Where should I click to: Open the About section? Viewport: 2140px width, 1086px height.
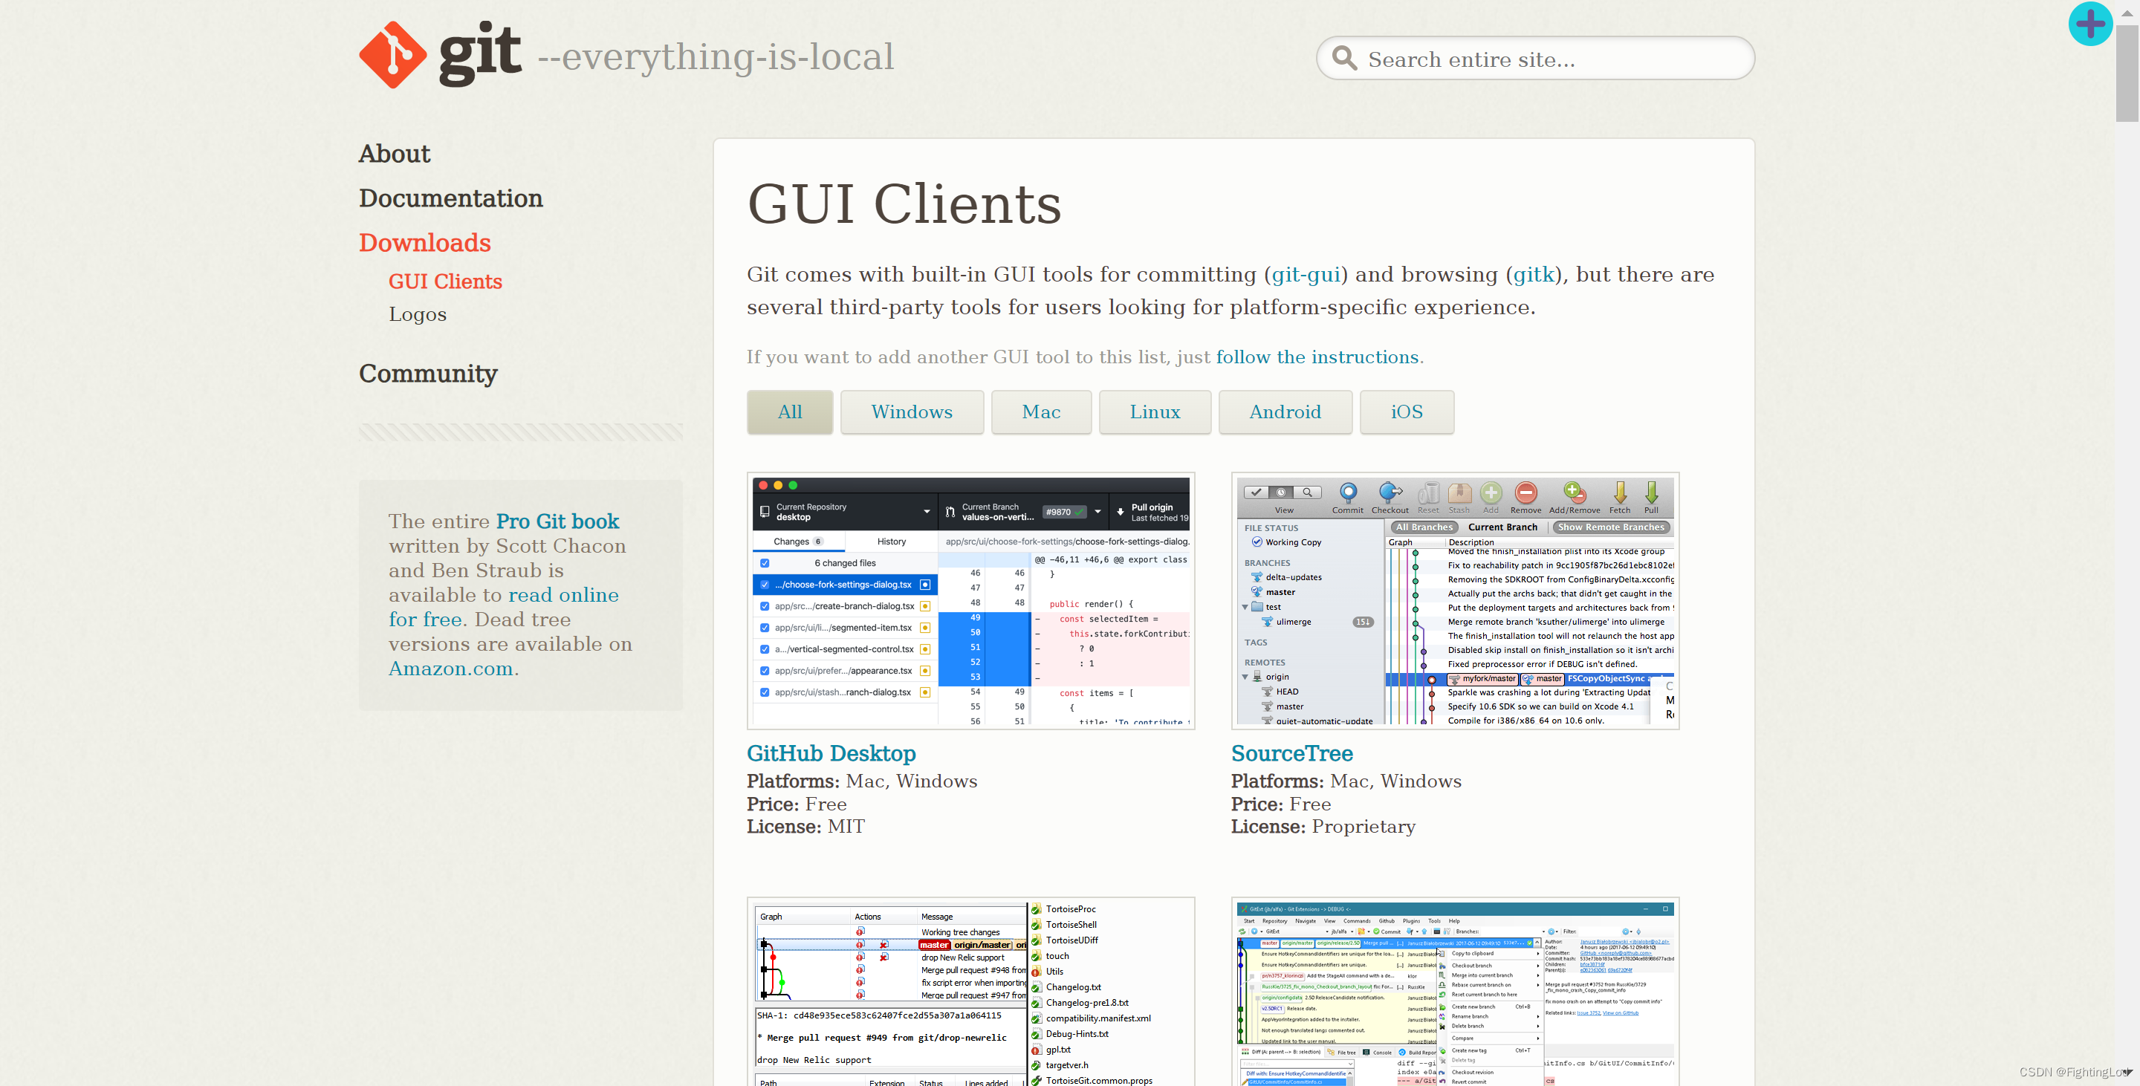click(395, 154)
